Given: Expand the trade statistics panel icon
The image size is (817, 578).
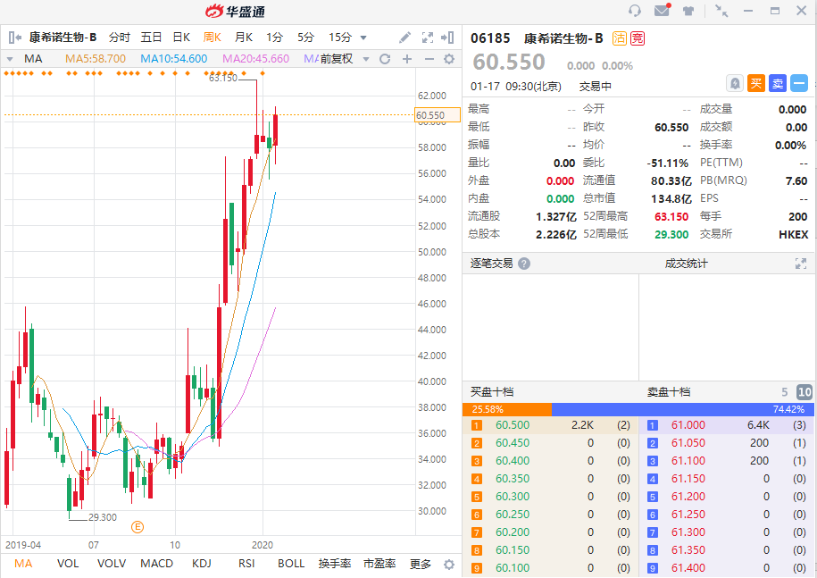Looking at the screenshot, I should point(800,264).
